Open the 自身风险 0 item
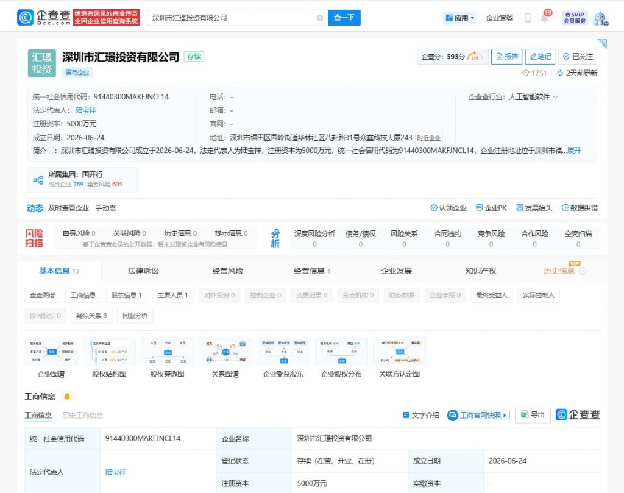The image size is (624, 493). click(79, 233)
